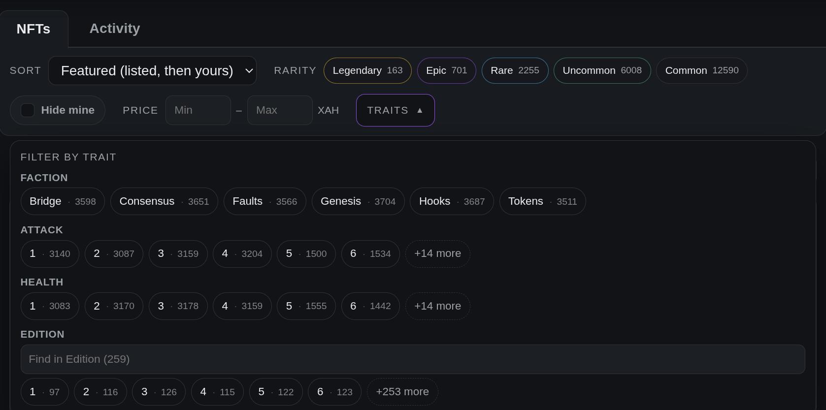Toggle the Hide mine checkbox

pos(28,110)
